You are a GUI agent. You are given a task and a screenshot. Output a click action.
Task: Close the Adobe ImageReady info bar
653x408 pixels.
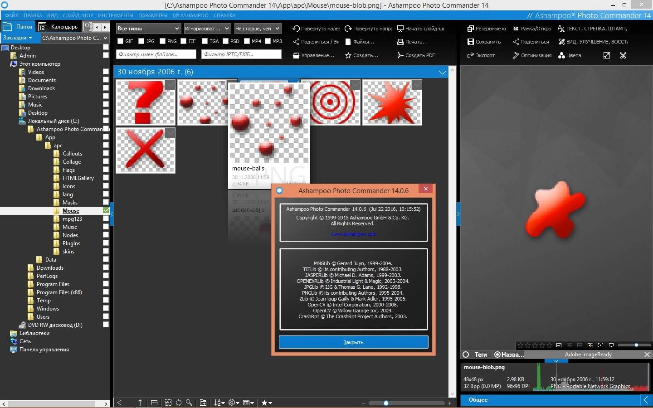coord(647,355)
